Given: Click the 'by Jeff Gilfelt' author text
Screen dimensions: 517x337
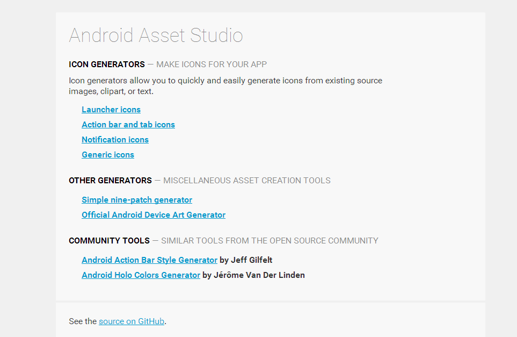Looking at the screenshot, I should 246,260.
